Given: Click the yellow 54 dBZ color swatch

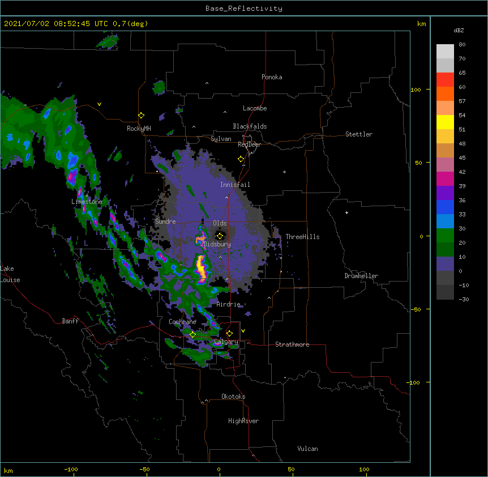Looking at the screenshot, I should pyautogui.click(x=445, y=122).
